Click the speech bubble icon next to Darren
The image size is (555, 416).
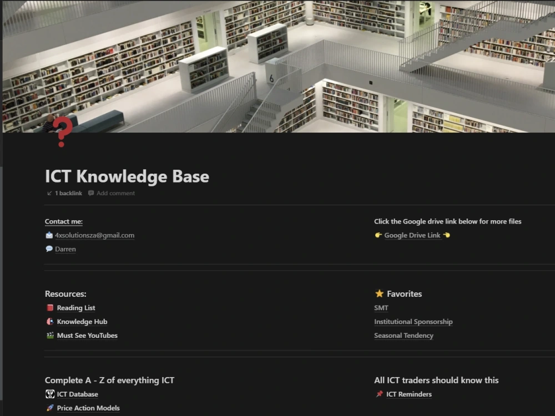pyautogui.click(x=48, y=248)
